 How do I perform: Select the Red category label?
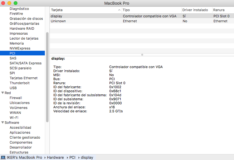click(7, 93)
